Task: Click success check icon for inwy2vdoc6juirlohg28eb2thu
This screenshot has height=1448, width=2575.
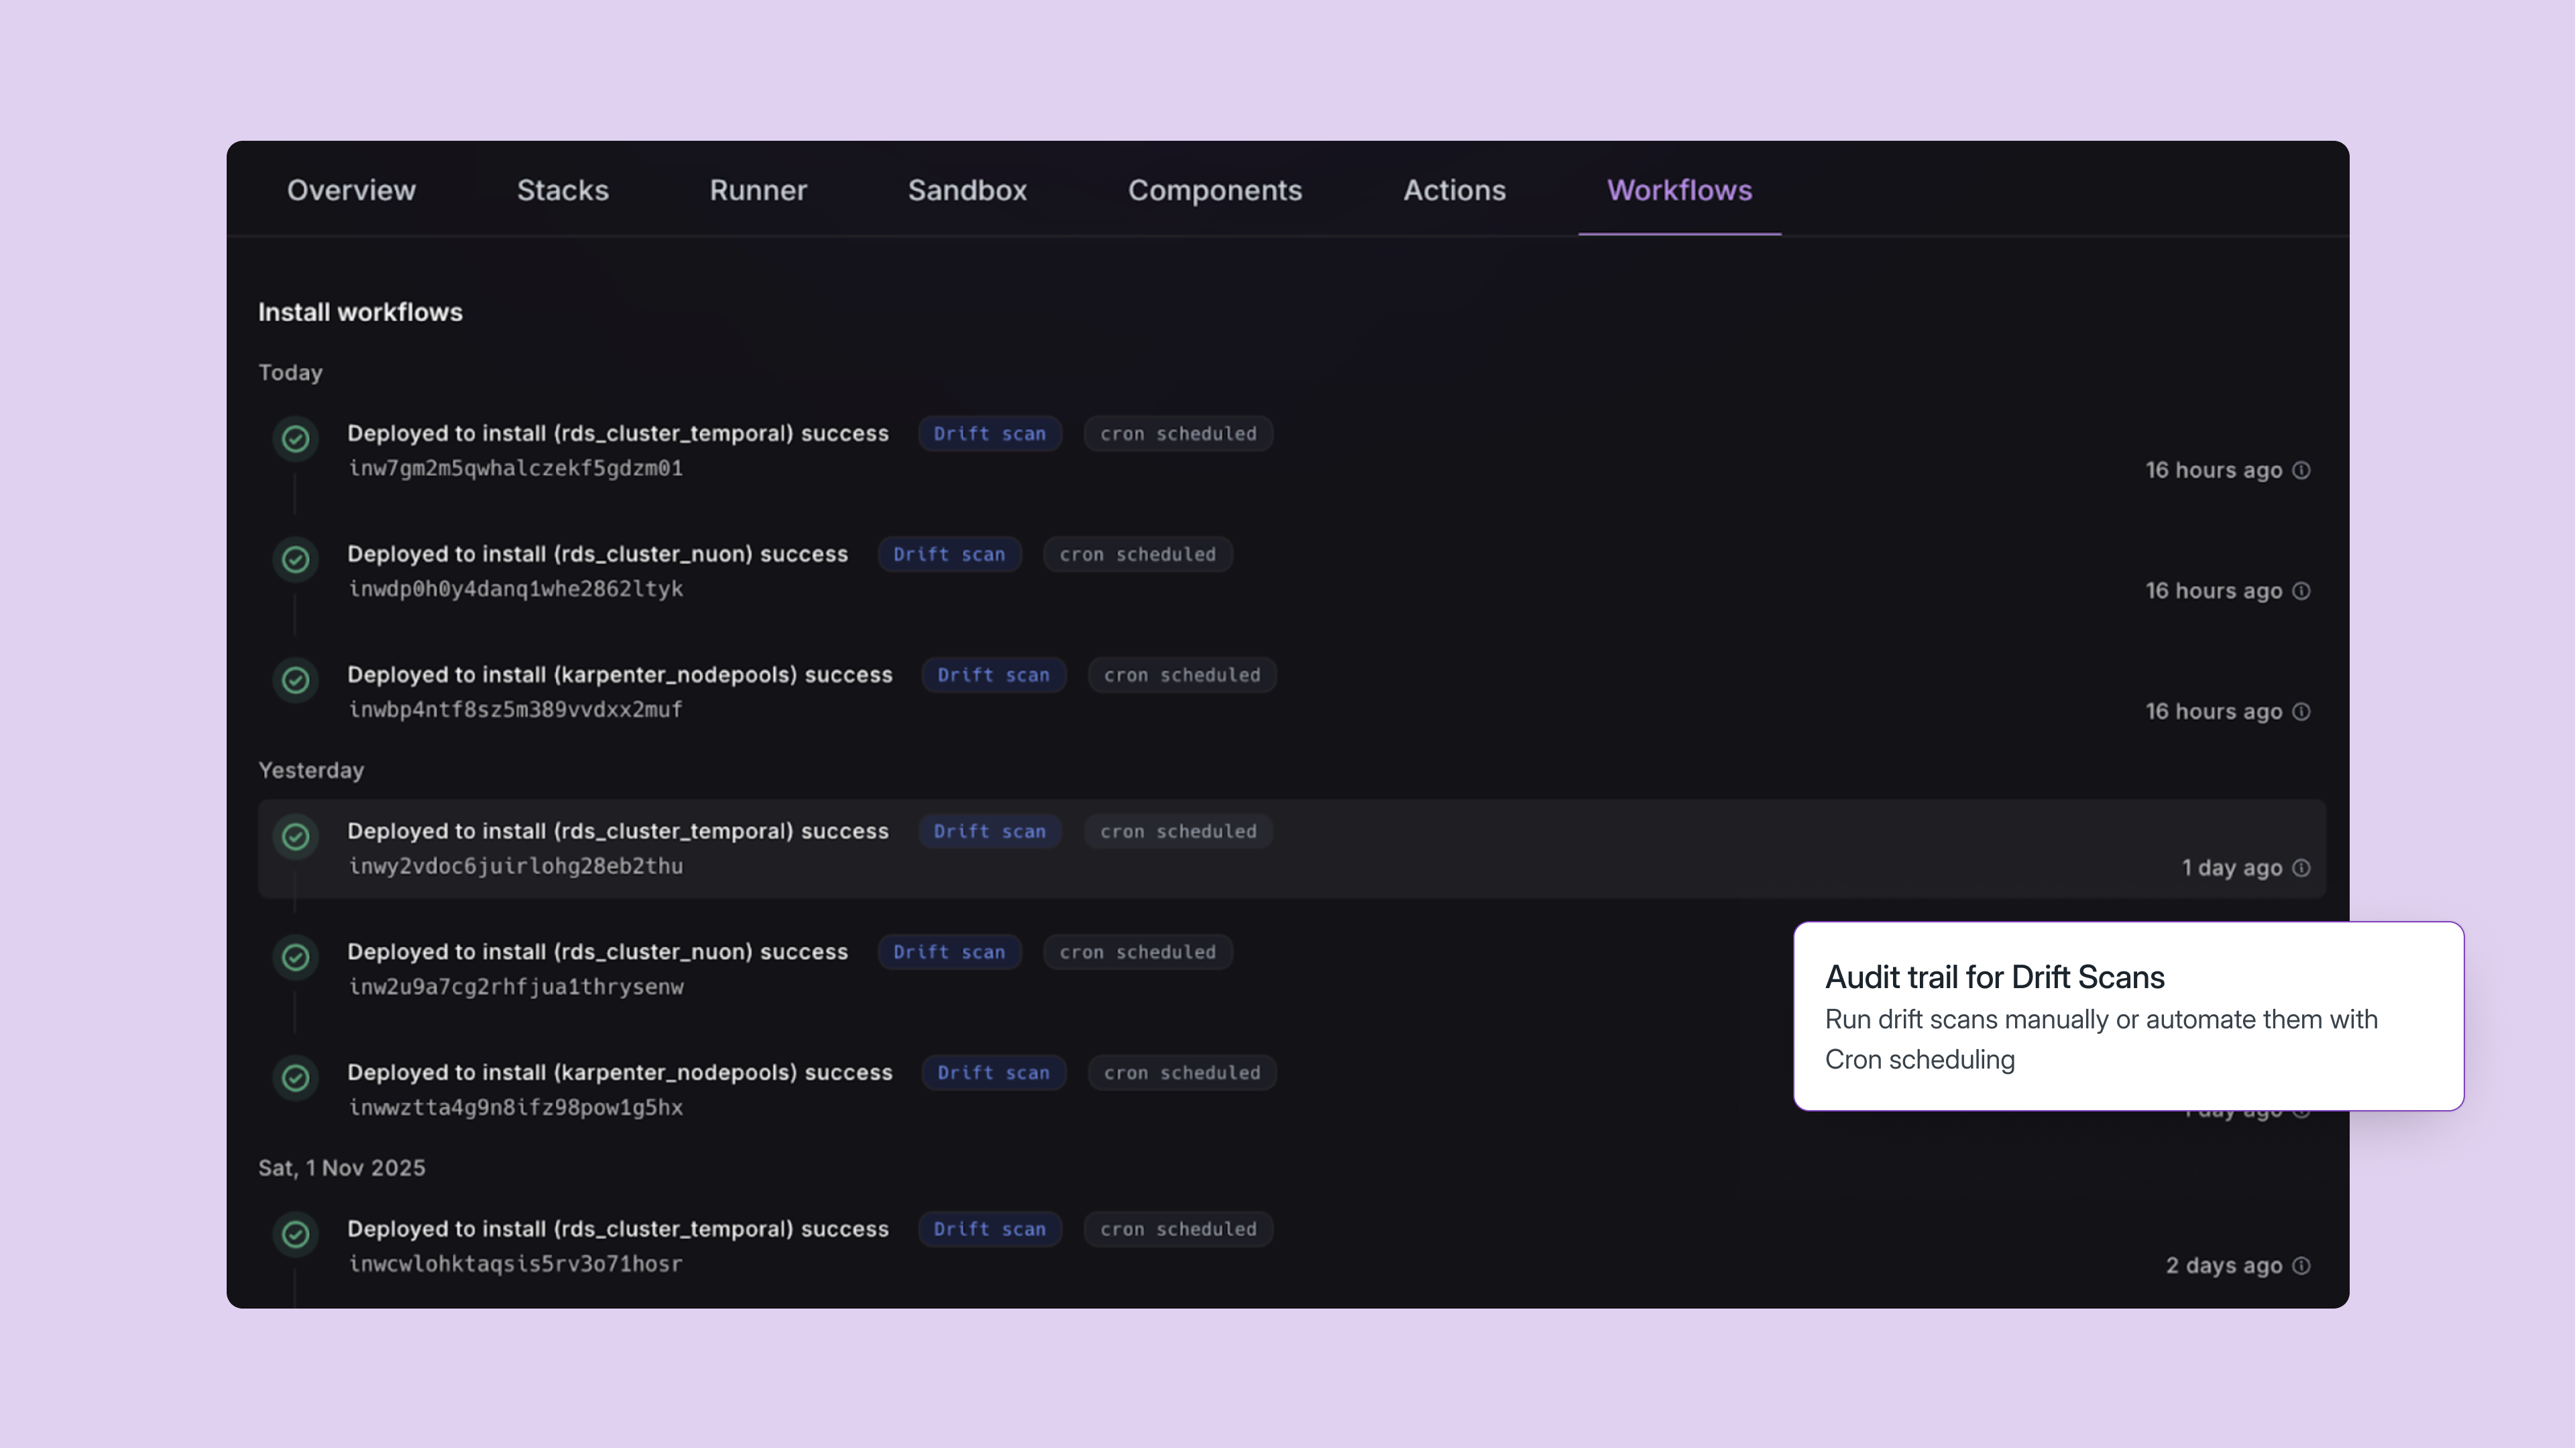Action: click(x=295, y=837)
